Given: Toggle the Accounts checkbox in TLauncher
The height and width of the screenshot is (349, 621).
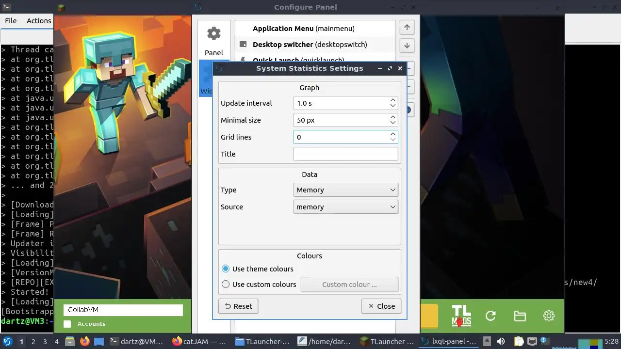Looking at the screenshot, I should (67, 324).
